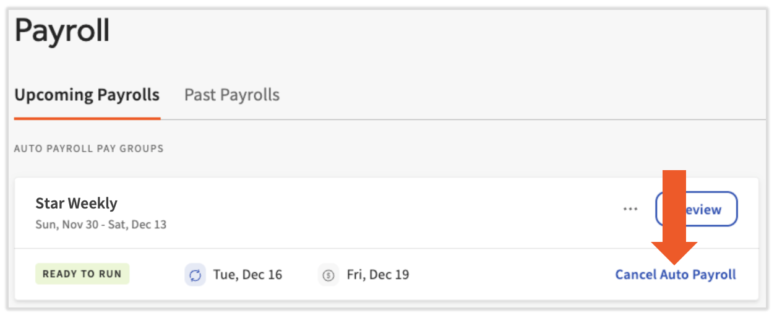777x318 pixels.
Task: Click the Cancel Auto Payroll link
Action: click(676, 275)
